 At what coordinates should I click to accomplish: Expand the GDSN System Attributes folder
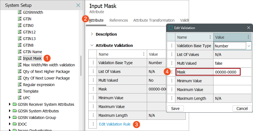click(x=10, y=111)
